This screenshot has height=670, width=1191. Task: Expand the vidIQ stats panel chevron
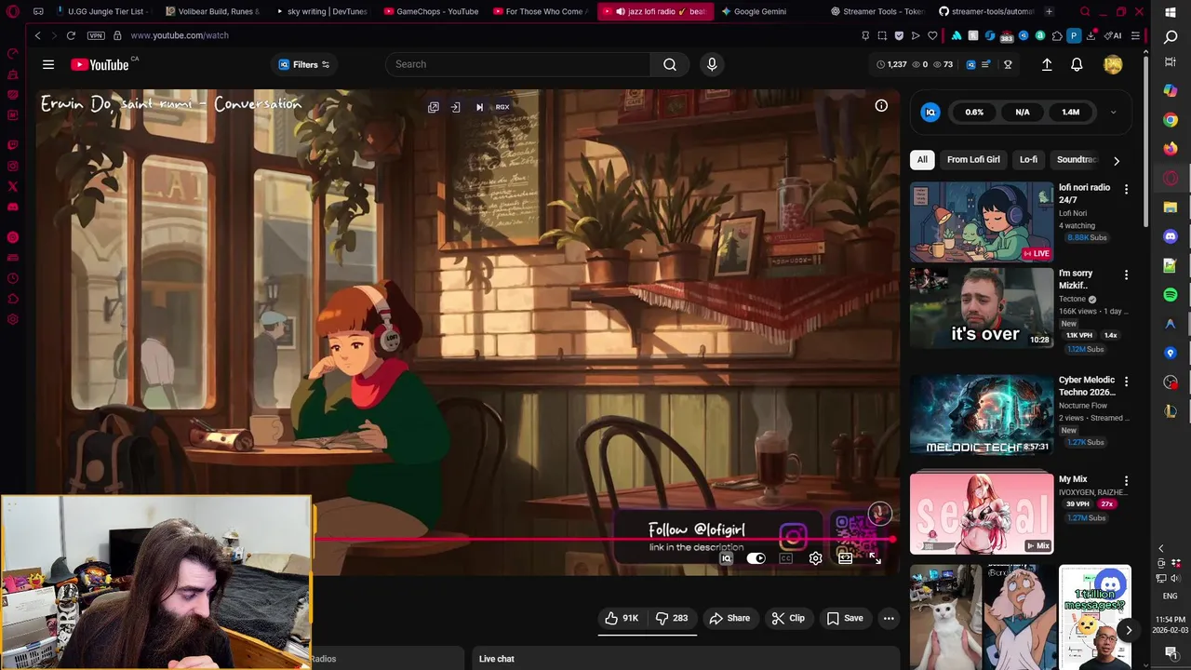1113,113
